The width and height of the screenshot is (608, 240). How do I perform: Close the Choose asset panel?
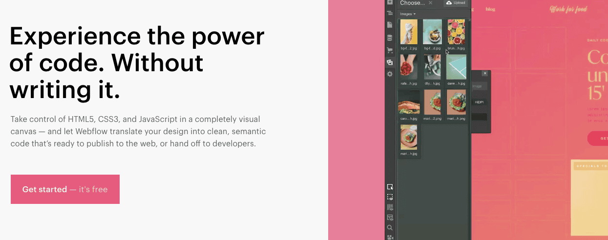click(430, 3)
